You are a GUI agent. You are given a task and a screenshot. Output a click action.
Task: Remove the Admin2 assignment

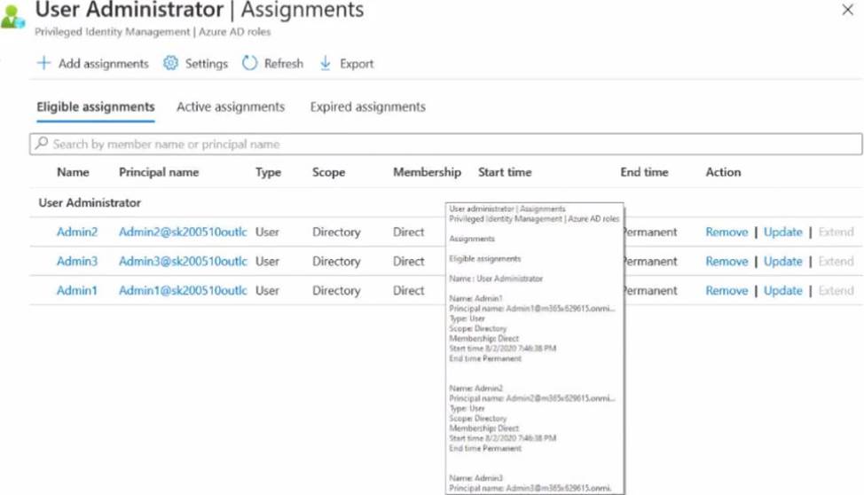727,232
